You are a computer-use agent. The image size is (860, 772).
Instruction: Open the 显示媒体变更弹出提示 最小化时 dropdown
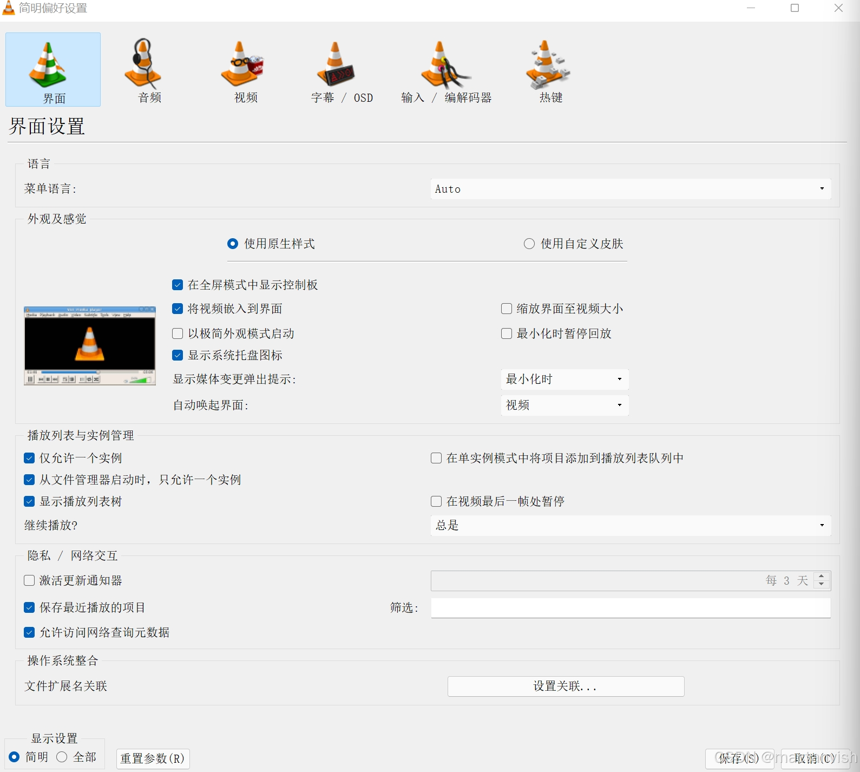564,379
